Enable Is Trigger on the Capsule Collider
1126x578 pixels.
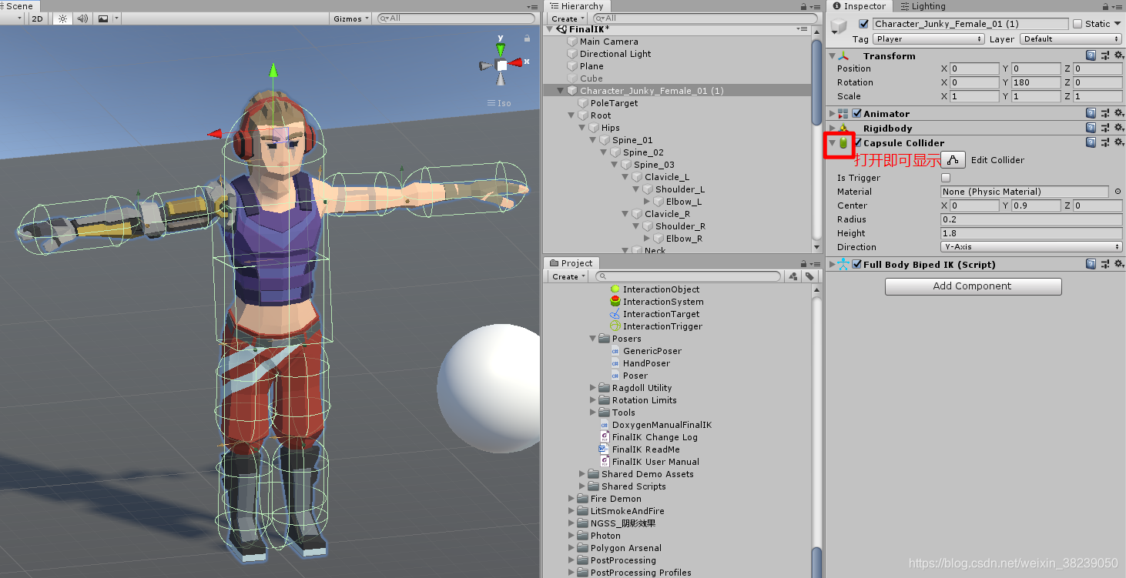coord(946,177)
